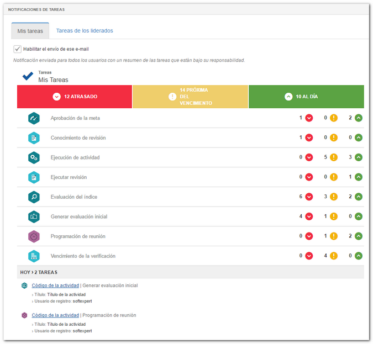Toggle Habilitar el envío de ese e-mail checkbox
Image resolution: width=373 pixels, height=344 pixels.
point(17,49)
